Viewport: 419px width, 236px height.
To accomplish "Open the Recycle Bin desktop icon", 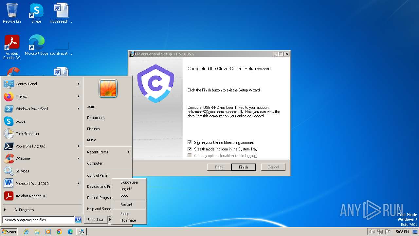I will (x=12, y=13).
